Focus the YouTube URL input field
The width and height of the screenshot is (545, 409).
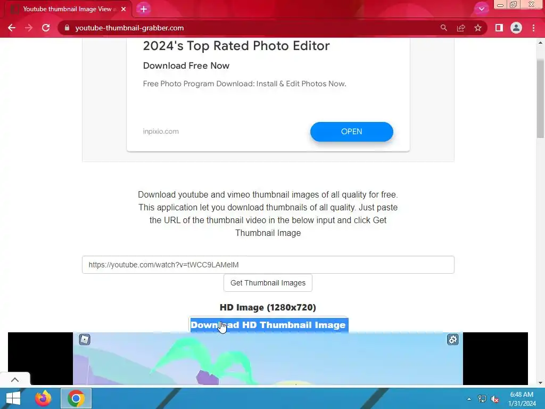[x=268, y=265]
